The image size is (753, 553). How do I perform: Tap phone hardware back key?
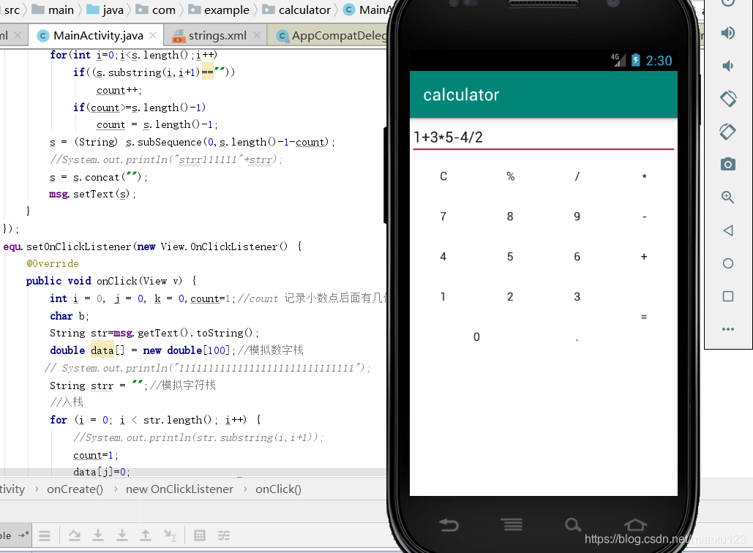[449, 524]
